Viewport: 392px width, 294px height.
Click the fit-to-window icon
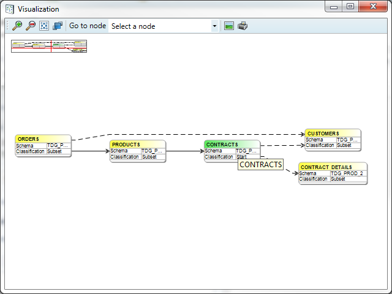point(43,26)
